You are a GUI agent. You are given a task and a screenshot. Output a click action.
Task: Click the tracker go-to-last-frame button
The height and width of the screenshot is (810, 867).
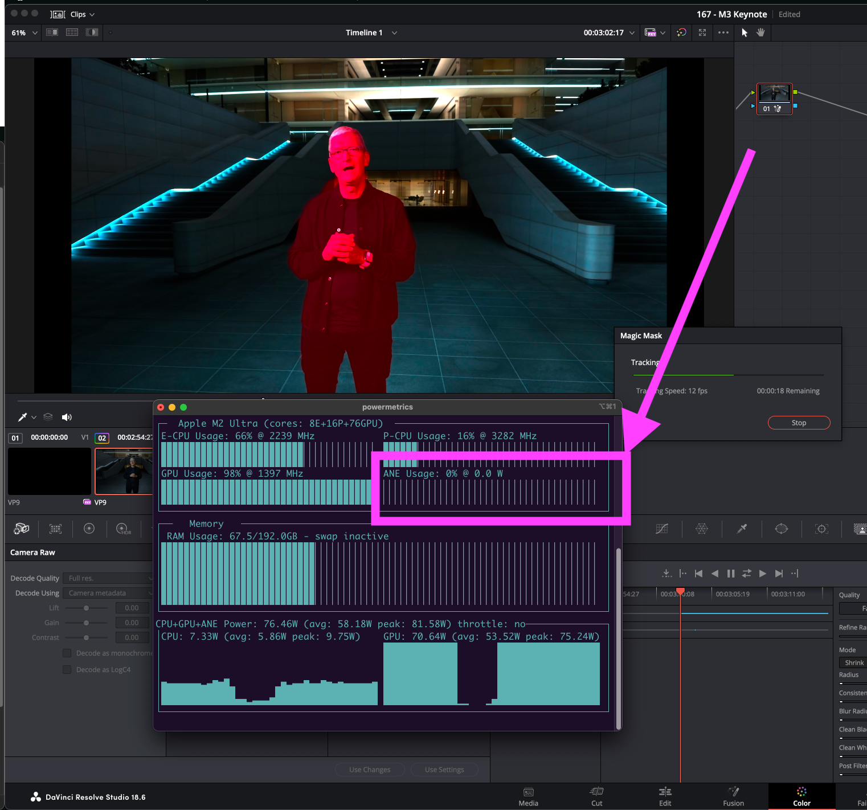point(779,574)
